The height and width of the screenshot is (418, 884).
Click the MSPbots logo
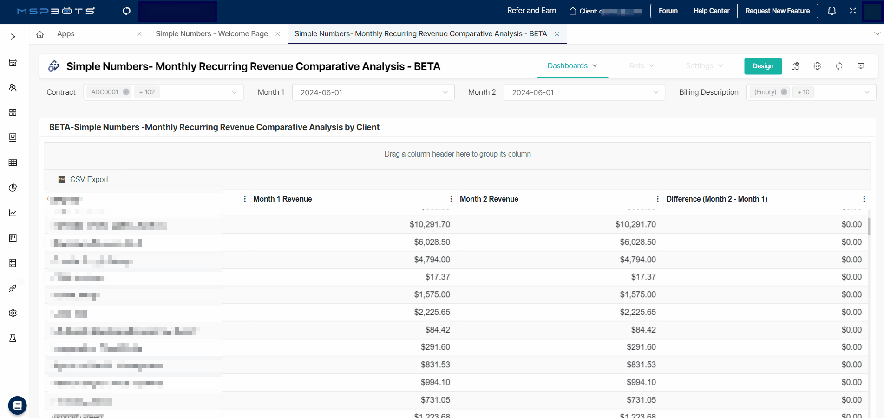[56, 11]
